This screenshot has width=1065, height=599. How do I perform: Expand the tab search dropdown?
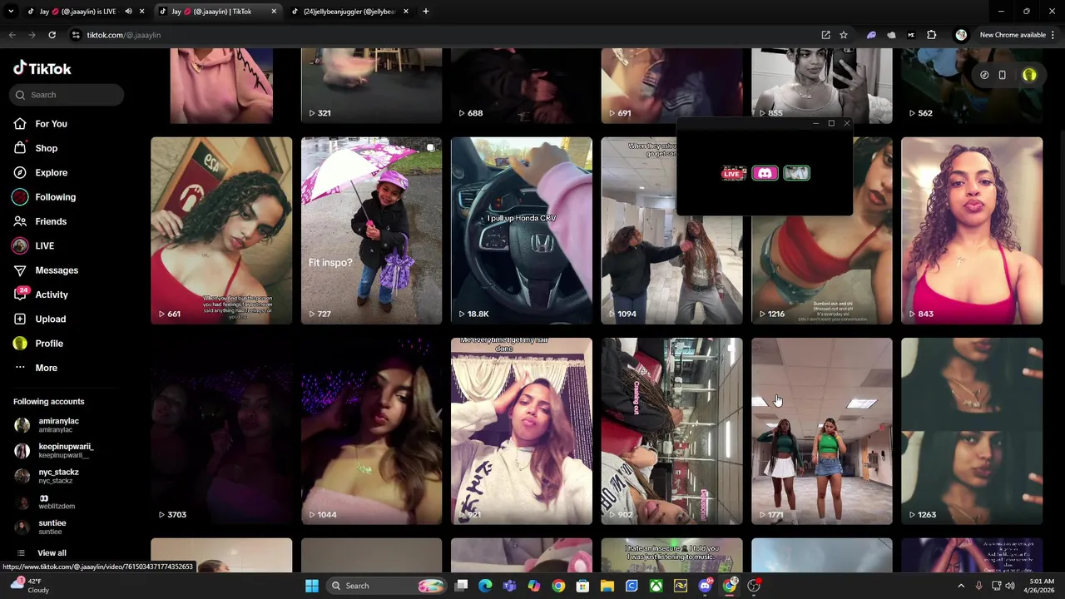(x=11, y=12)
